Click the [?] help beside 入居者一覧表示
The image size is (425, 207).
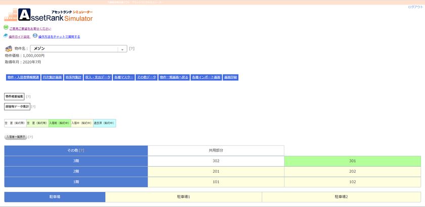[31, 137]
